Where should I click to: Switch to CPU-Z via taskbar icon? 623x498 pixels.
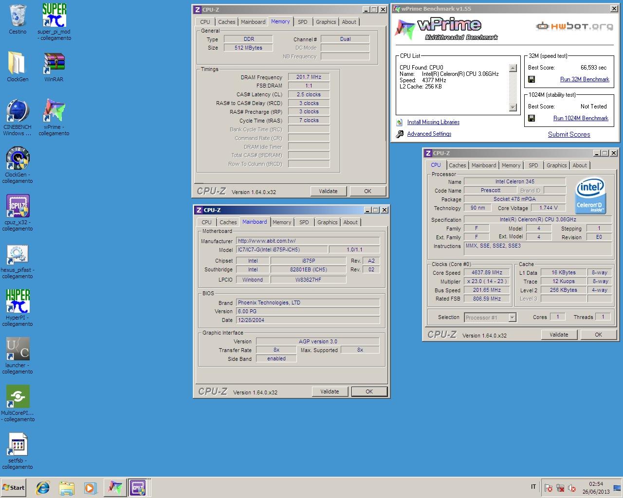pos(138,488)
